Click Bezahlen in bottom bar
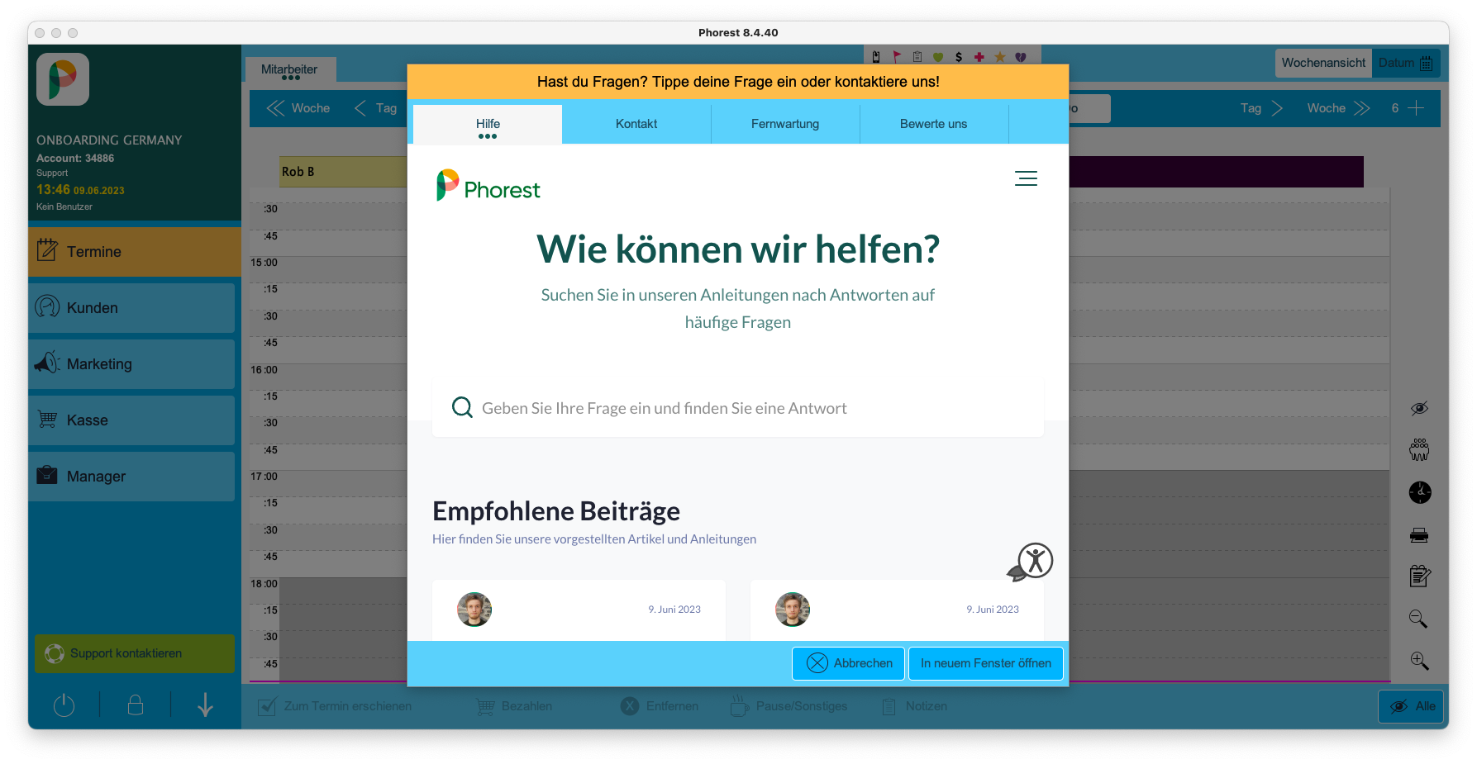This screenshot has height=764, width=1477. [x=514, y=706]
